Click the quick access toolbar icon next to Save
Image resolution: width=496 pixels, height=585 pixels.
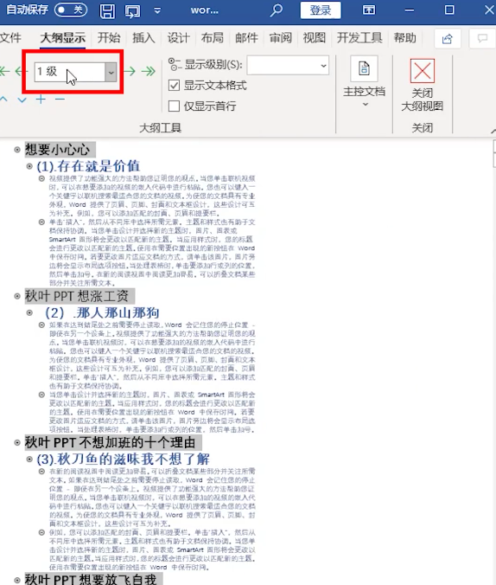pos(132,10)
